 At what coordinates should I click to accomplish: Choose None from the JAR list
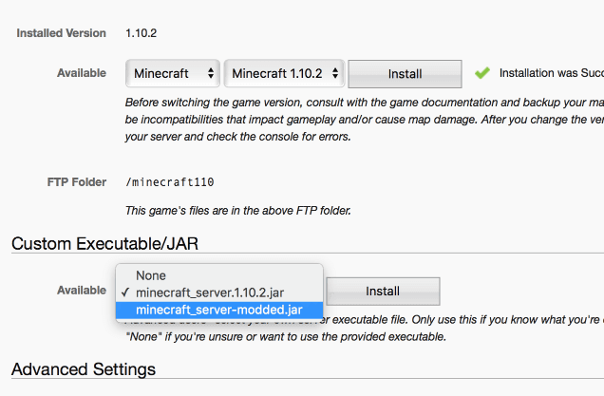point(151,275)
